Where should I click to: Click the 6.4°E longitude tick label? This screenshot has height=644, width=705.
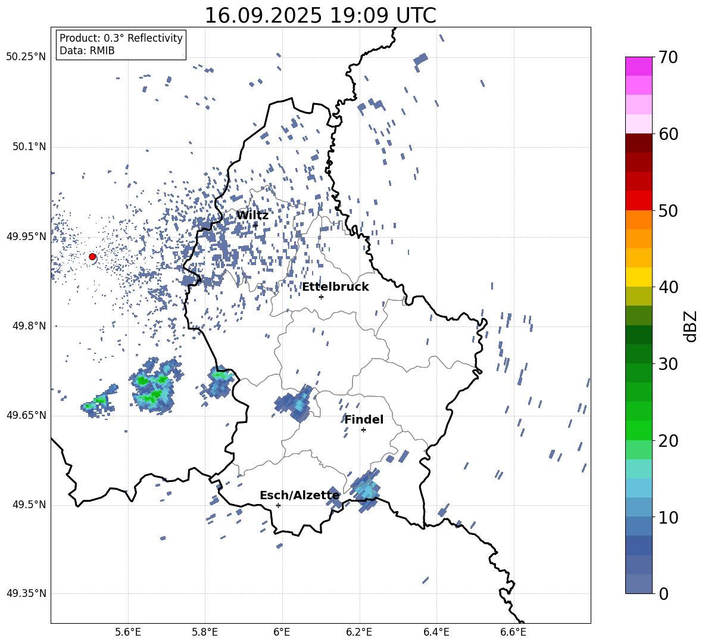click(436, 632)
